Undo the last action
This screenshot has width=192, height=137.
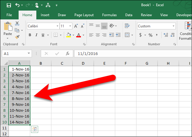coord(17,5)
